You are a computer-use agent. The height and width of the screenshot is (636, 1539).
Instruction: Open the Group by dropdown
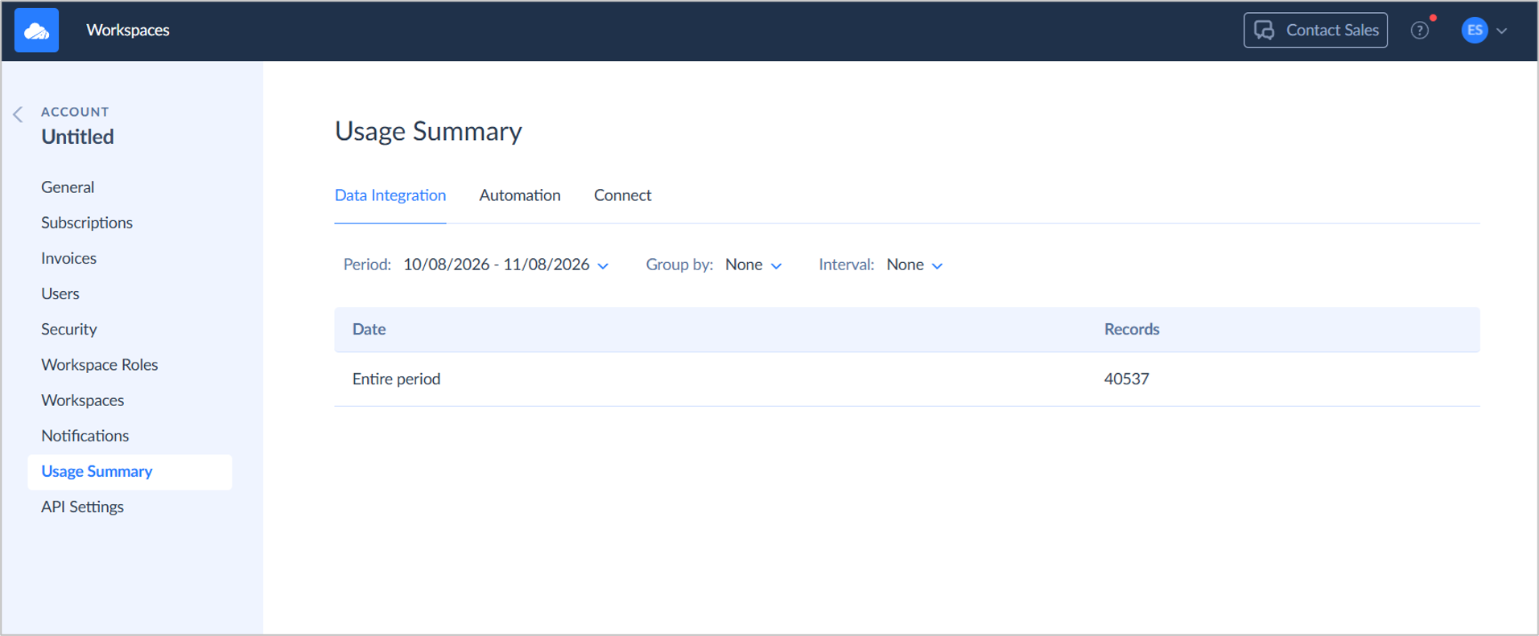click(x=753, y=265)
